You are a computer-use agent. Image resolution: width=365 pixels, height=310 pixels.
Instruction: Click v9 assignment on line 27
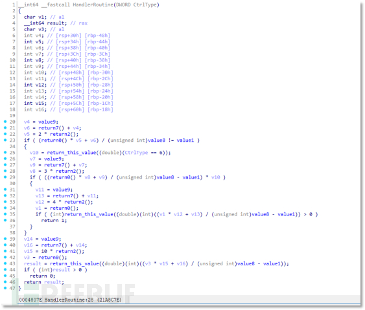pos(32,165)
